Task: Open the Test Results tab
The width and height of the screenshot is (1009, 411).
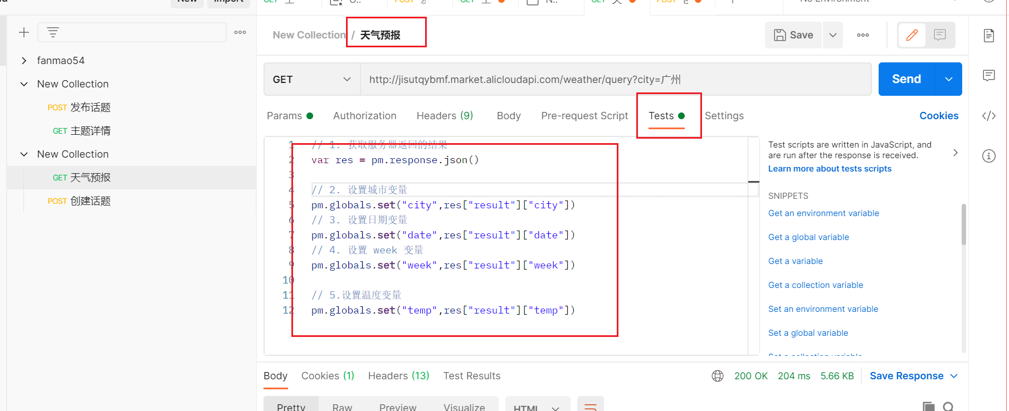Action: [x=472, y=376]
